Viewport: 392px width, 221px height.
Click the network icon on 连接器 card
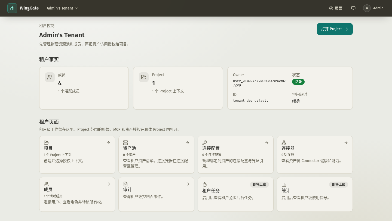284,143
